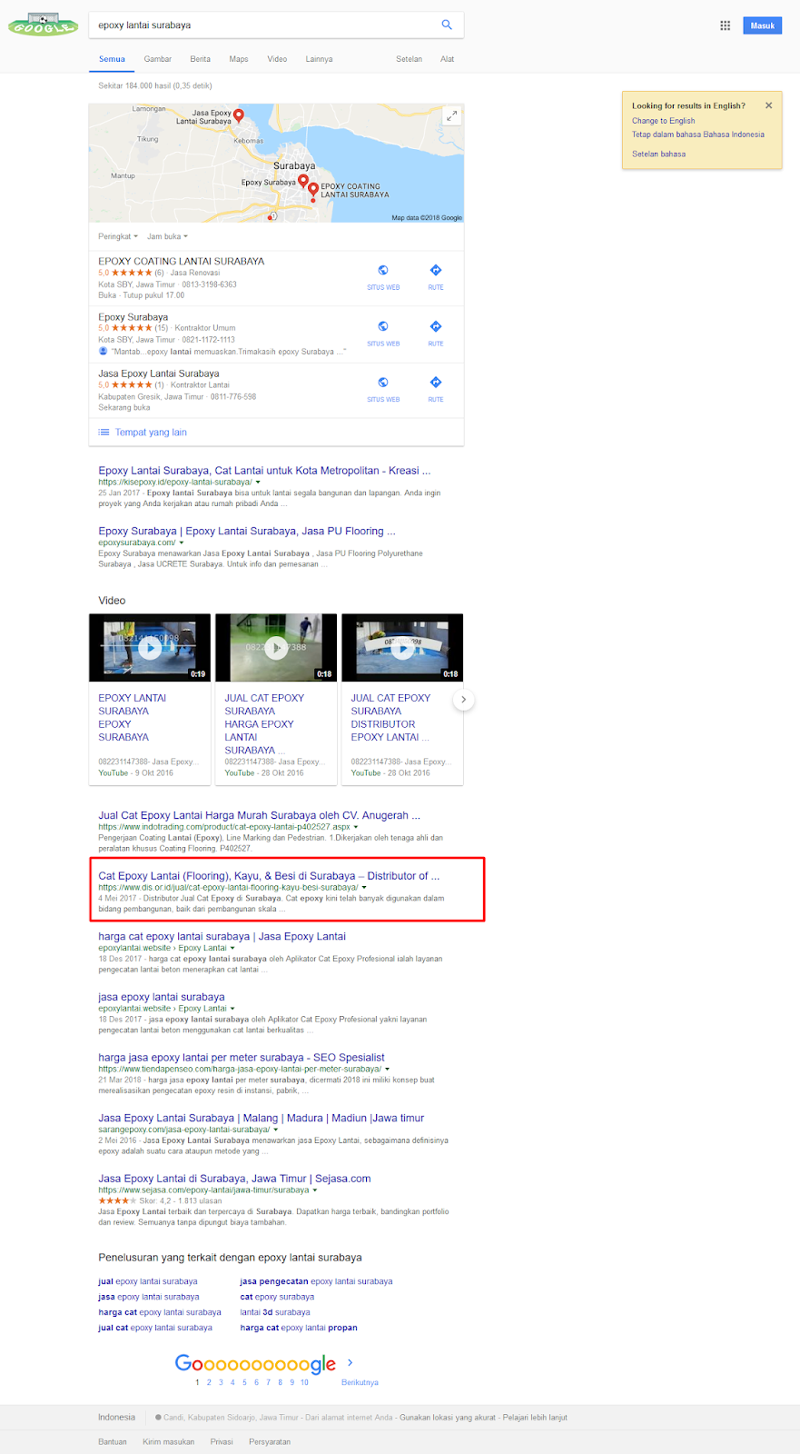Image resolution: width=800 pixels, height=1454 pixels.
Task: Open Persyaratan footer link
Action: pyautogui.click(x=270, y=1442)
